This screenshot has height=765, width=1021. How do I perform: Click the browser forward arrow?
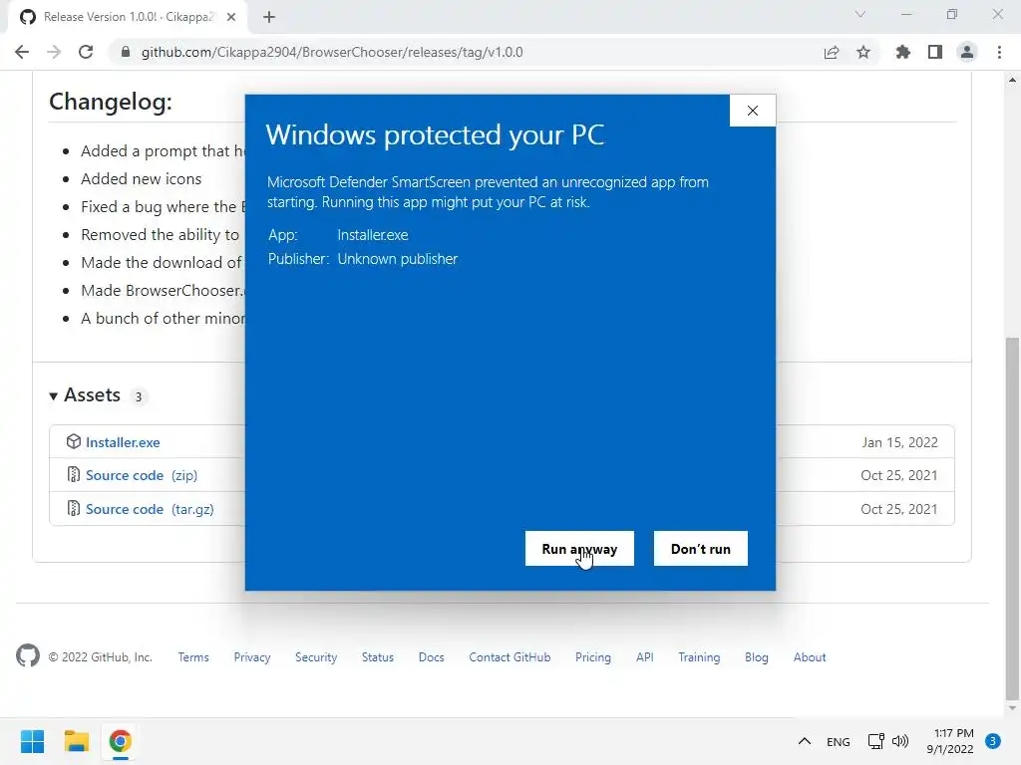coord(54,52)
